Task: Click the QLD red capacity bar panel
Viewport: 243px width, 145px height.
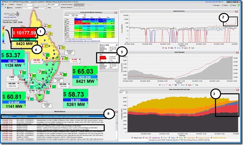Action: pos(108,58)
